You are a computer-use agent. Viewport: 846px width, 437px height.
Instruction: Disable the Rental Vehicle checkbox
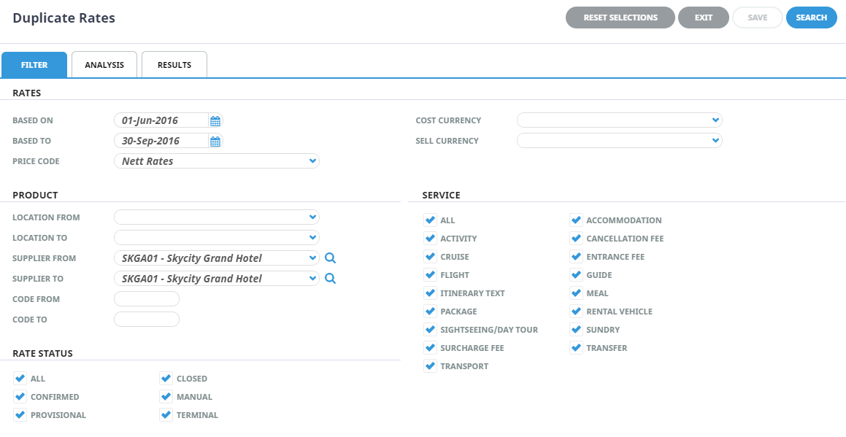(x=576, y=312)
